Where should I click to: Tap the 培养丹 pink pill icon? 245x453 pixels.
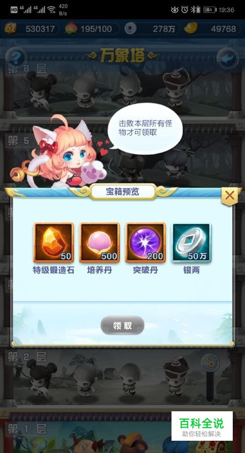pos(99,242)
